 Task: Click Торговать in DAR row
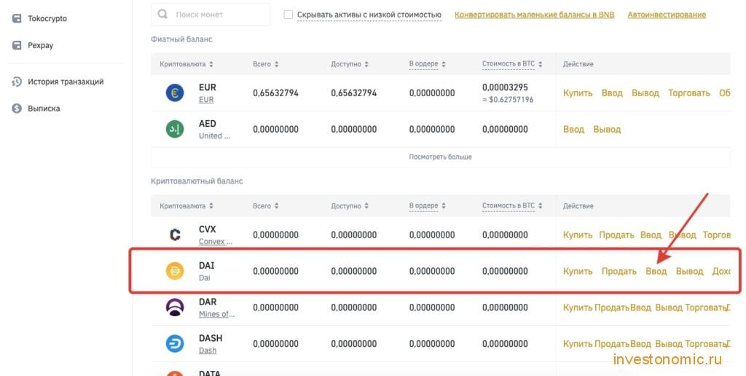click(x=705, y=308)
